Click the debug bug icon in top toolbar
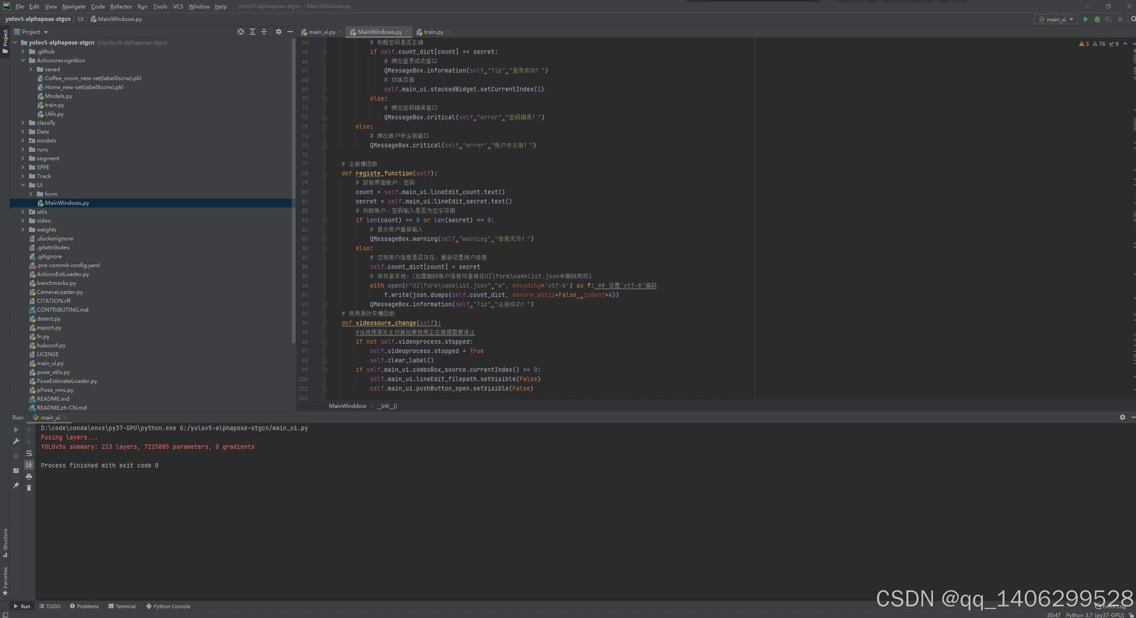Viewport: 1136px width, 618px height. point(1097,19)
